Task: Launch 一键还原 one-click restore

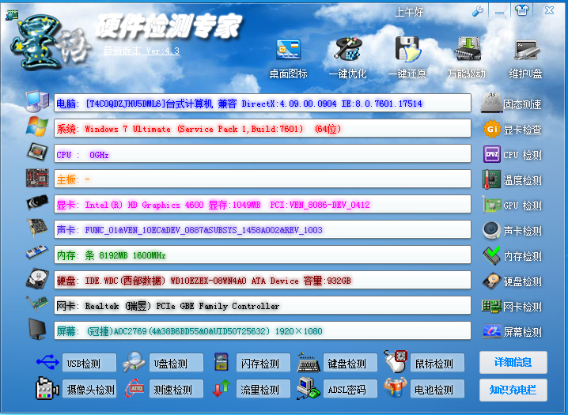Action: (x=407, y=58)
